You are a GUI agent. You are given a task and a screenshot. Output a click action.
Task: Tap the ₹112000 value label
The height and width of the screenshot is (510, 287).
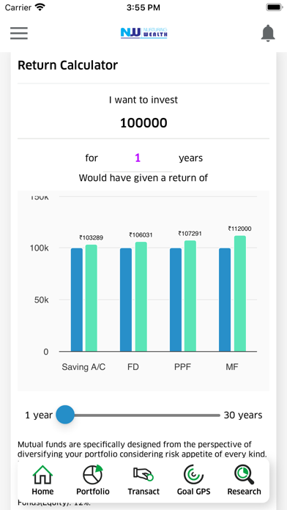239,229
